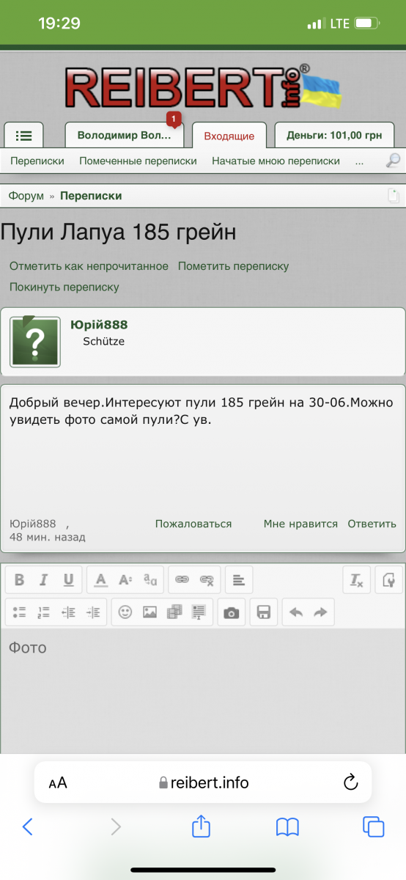Open font size dropdown

(x=125, y=580)
